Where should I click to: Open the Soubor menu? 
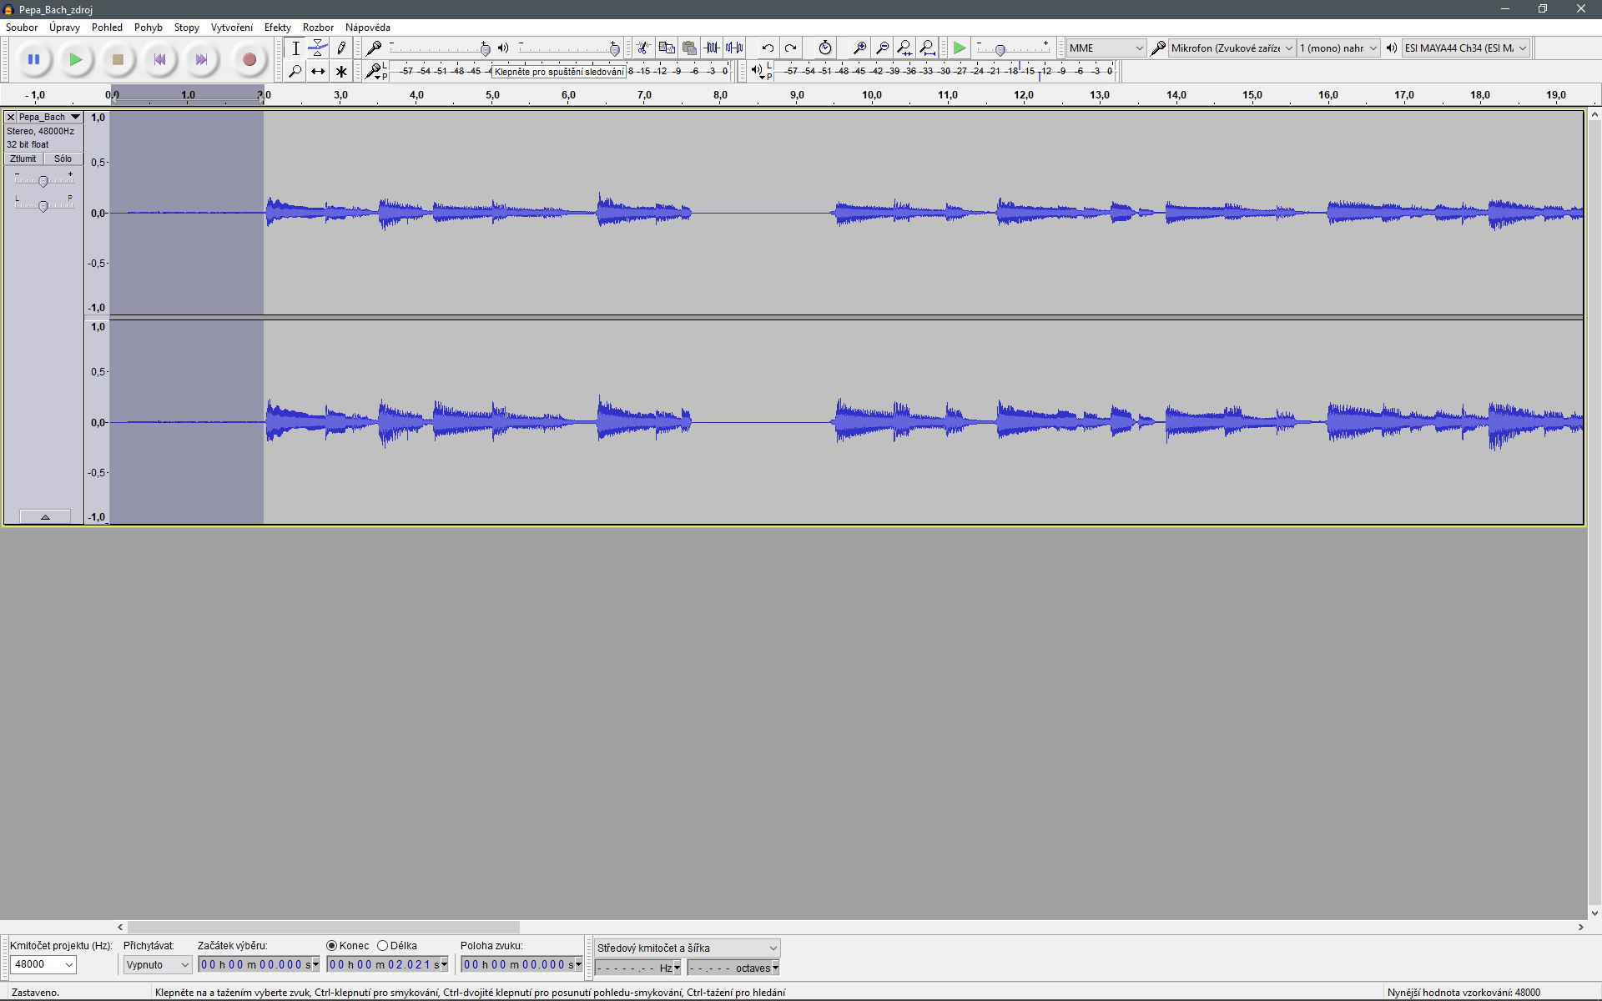22,28
